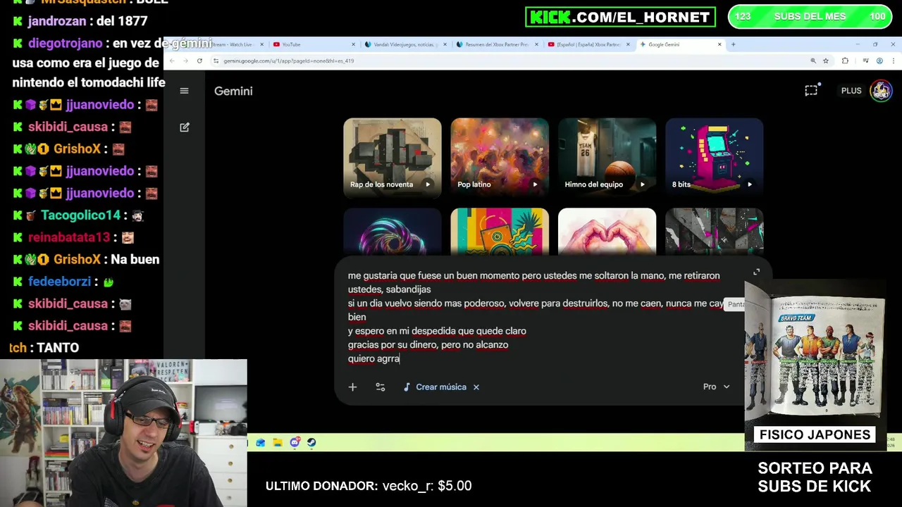902x507 pixels.
Task: Click the PLUS plan badge
Action: pyautogui.click(x=851, y=91)
